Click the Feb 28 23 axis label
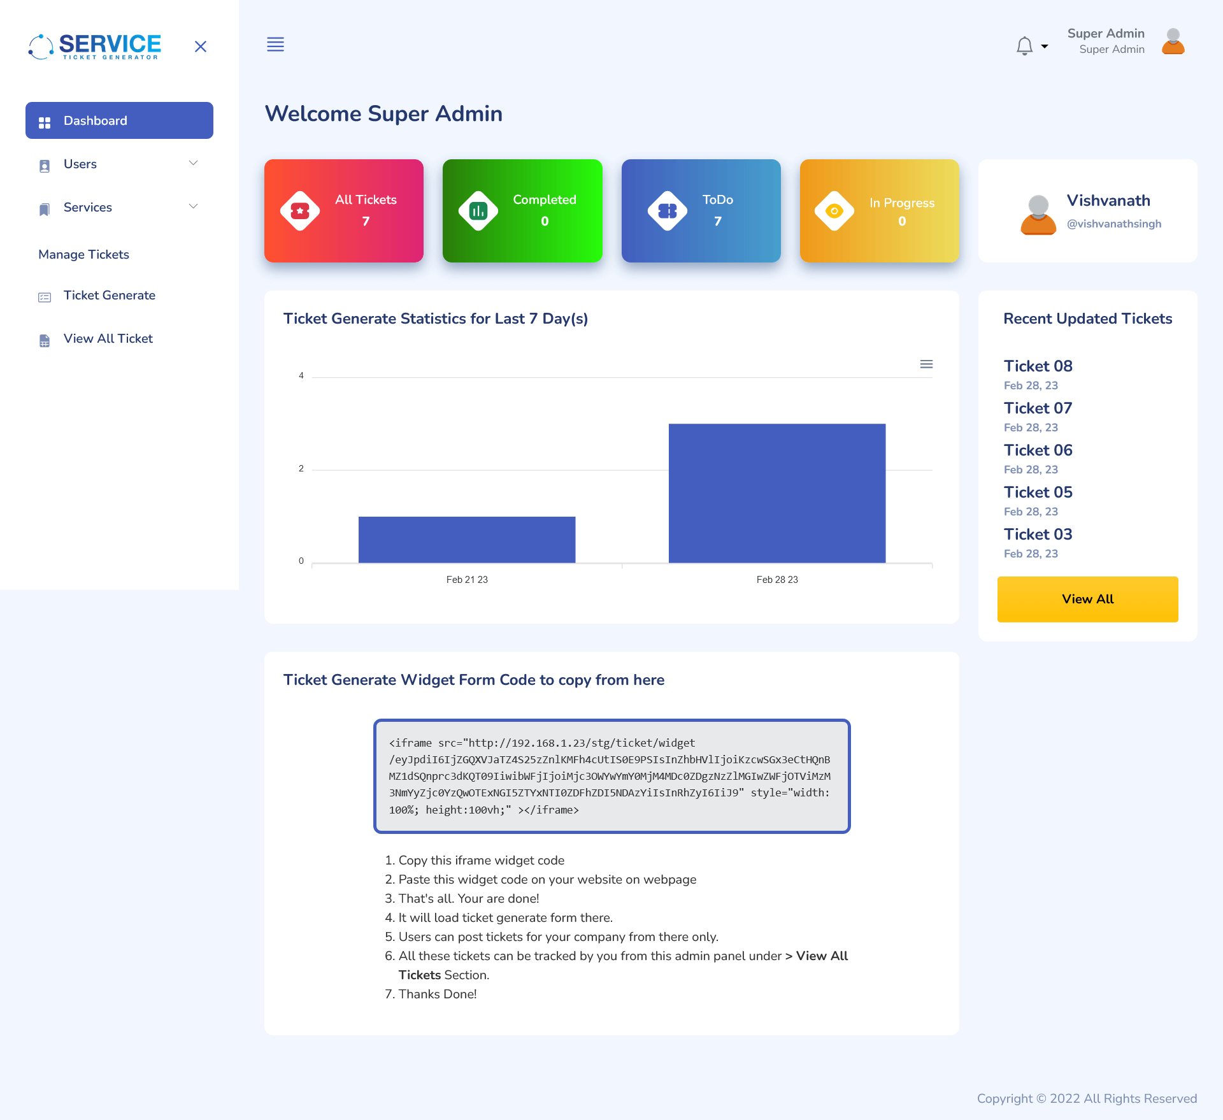This screenshot has height=1120, width=1223. point(777,579)
